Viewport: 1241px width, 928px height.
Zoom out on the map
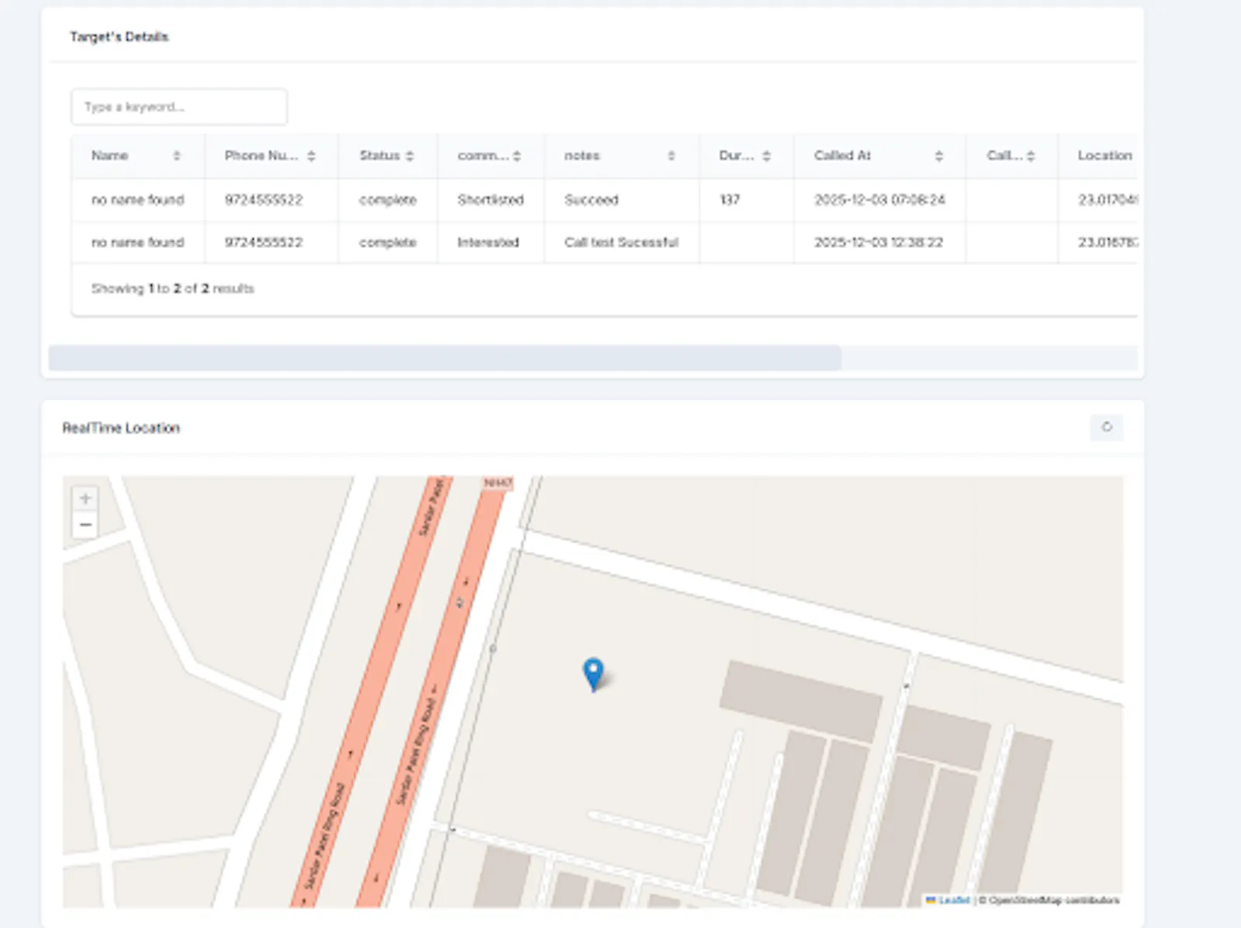click(x=85, y=525)
